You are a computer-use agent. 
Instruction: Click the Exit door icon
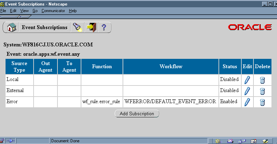pos(91,27)
